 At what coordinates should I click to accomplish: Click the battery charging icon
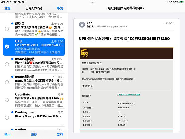pos(182,2)
